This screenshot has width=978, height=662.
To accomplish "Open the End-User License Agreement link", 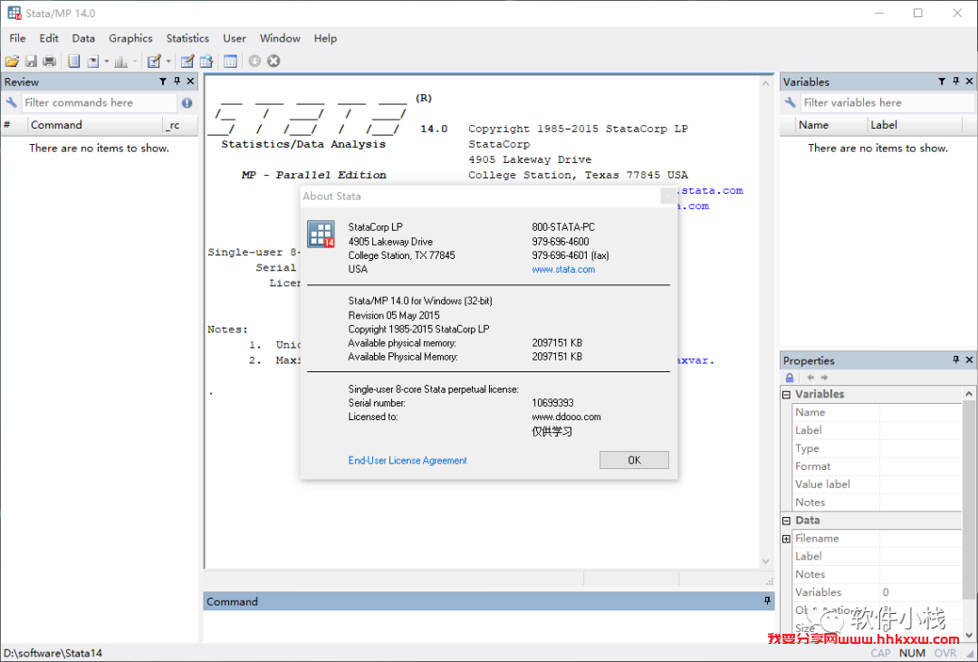I will (x=407, y=460).
